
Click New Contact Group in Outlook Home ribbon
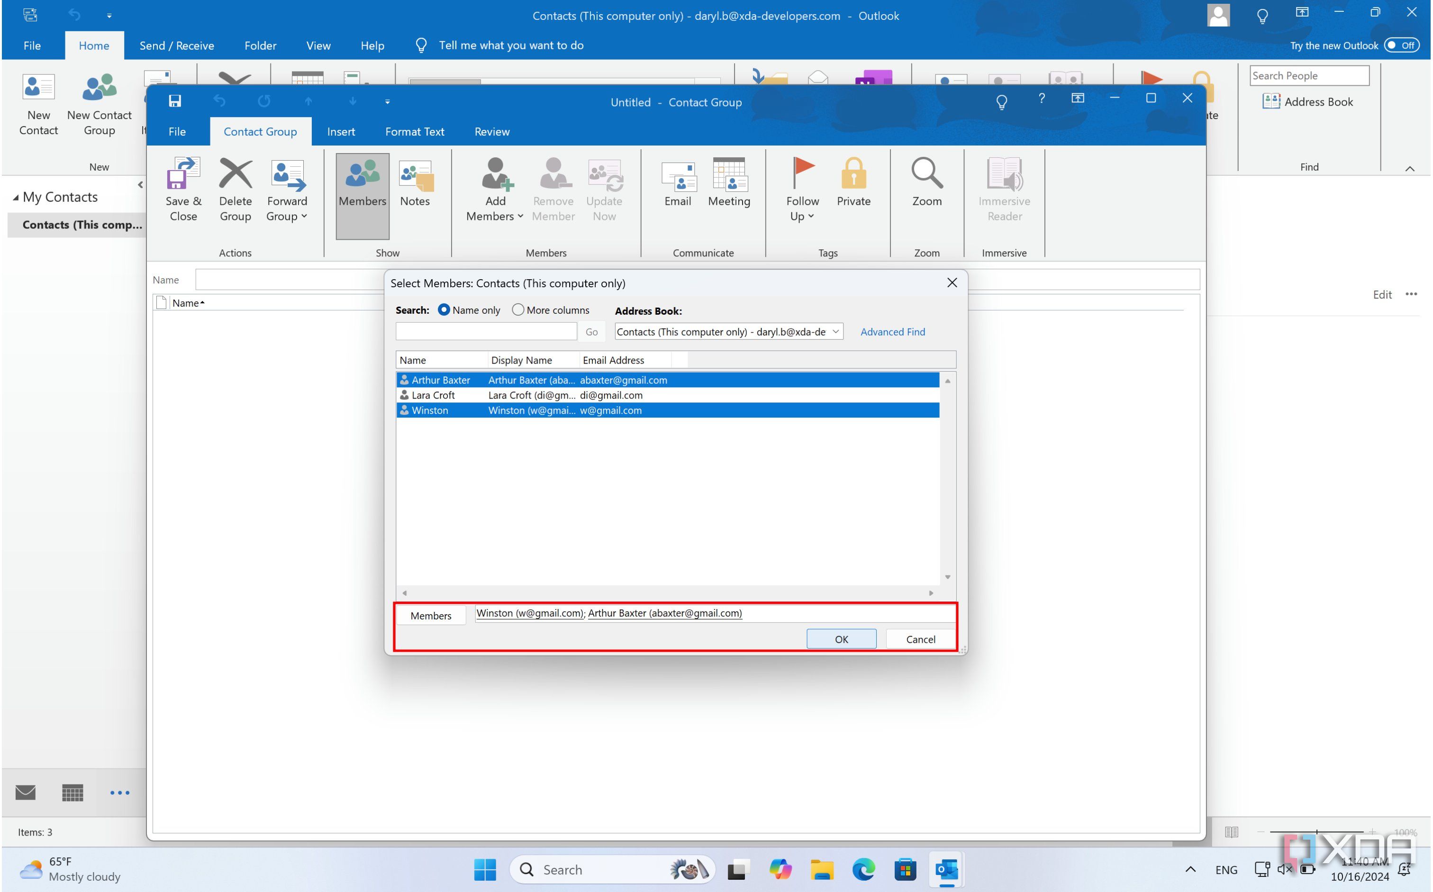coord(99,105)
